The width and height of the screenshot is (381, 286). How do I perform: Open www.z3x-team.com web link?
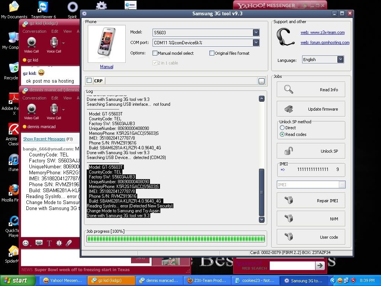coord(323,32)
